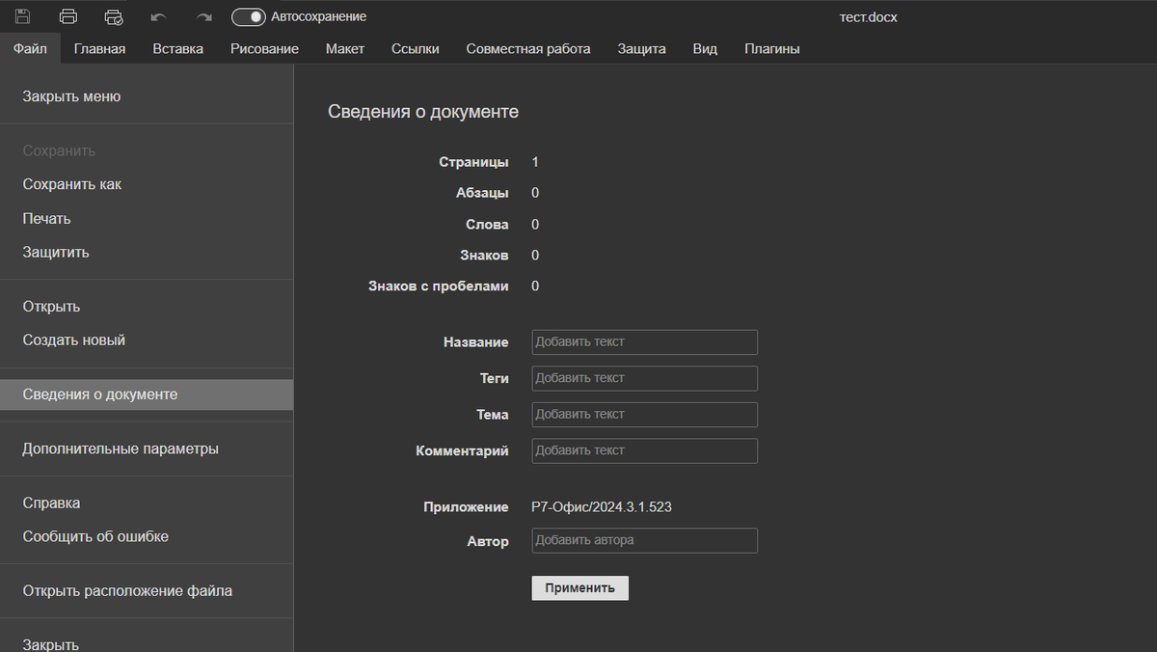This screenshot has height=652, width=1157.
Task: Select the Вид tab
Action: coord(705,48)
